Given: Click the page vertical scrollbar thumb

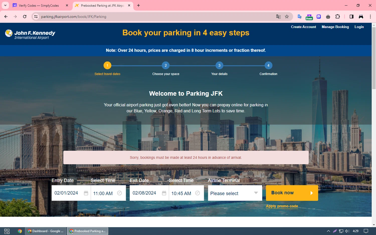Looking at the screenshot, I should pos(374,58).
